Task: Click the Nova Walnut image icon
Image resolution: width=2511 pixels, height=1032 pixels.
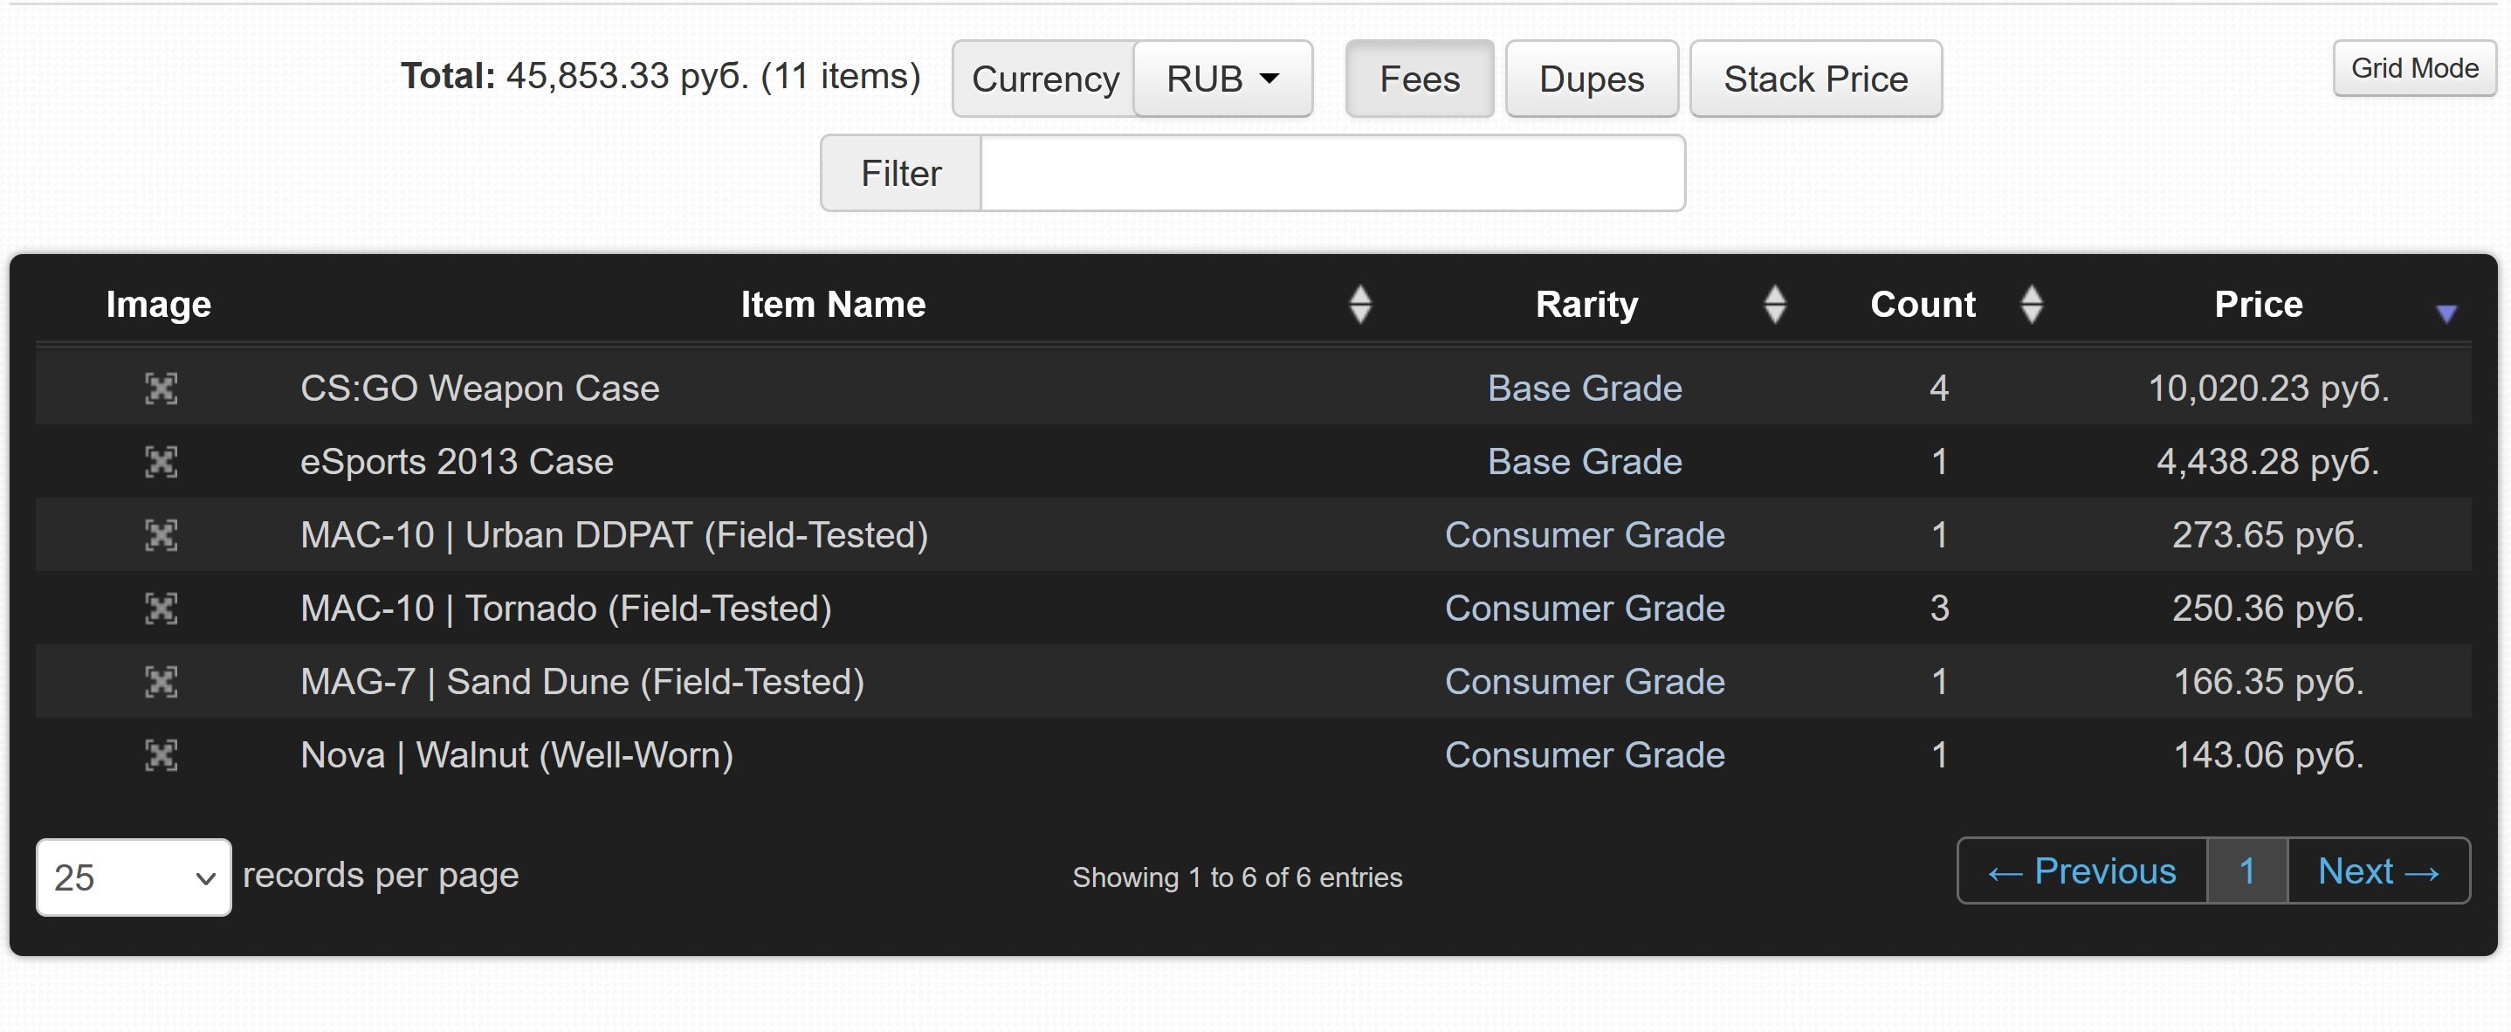Action: click(161, 754)
